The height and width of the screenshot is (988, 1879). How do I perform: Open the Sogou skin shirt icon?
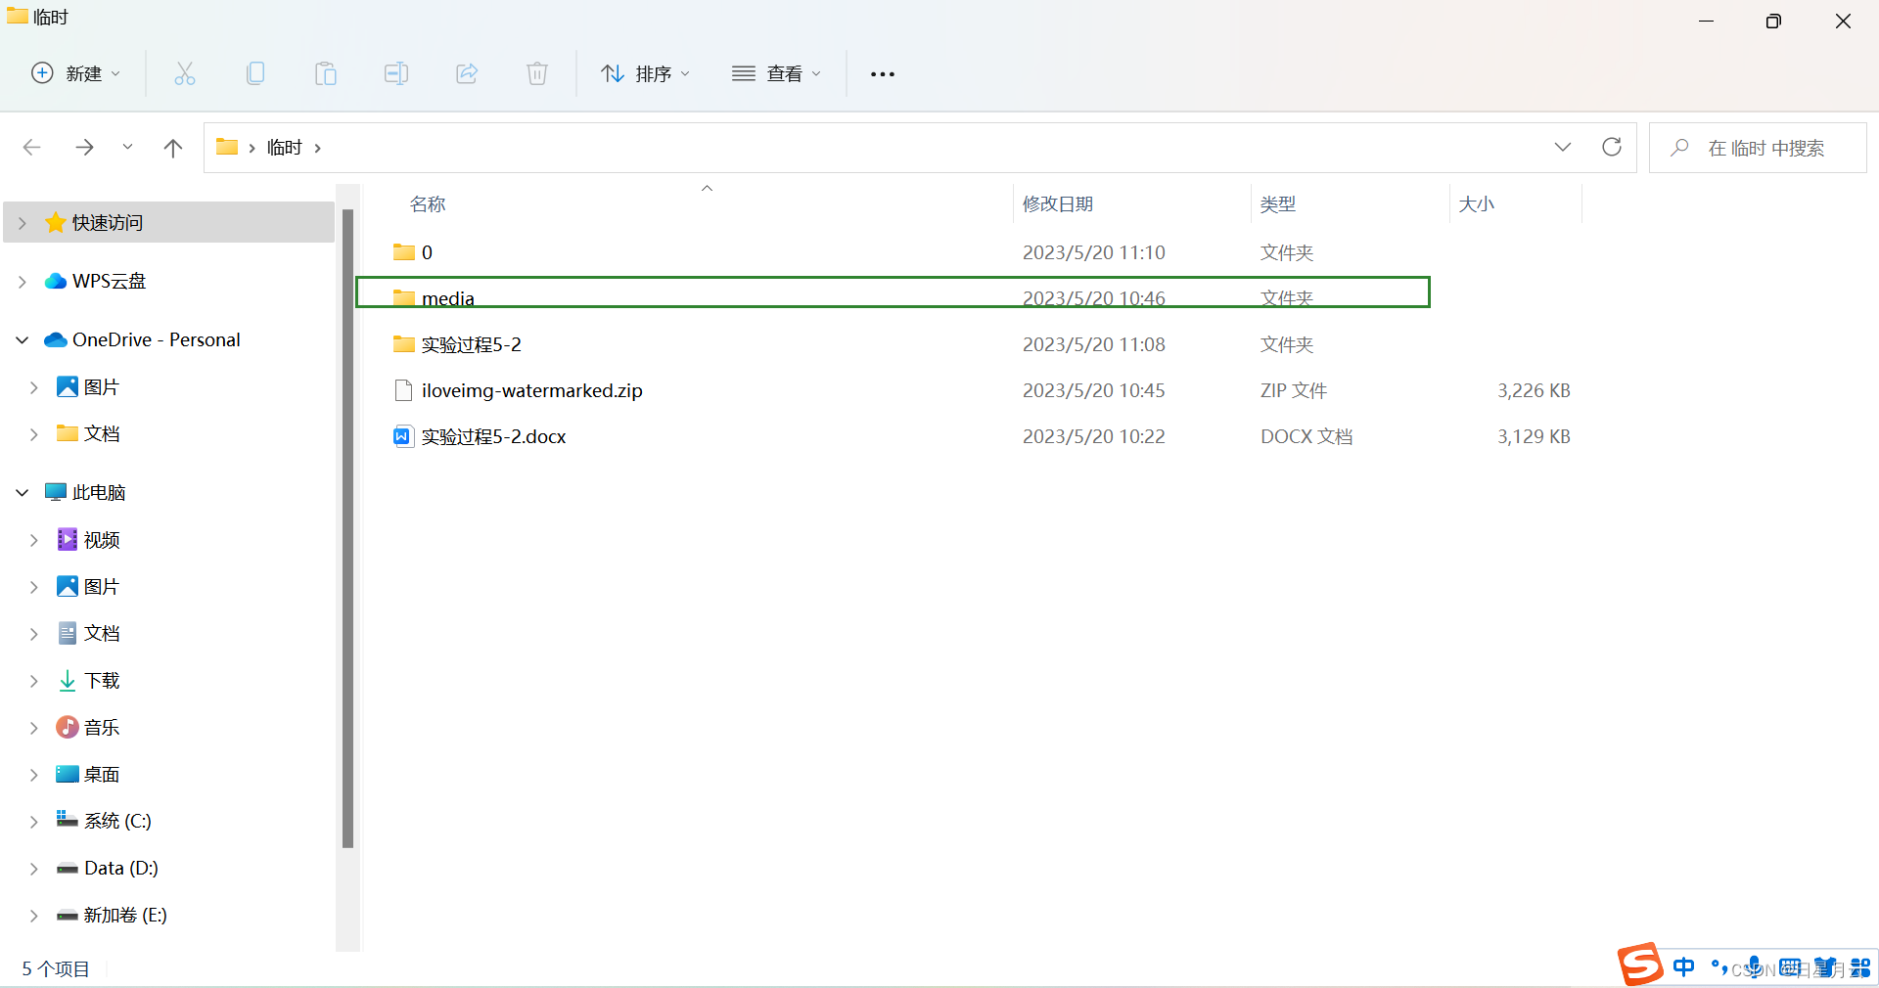(1825, 967)
